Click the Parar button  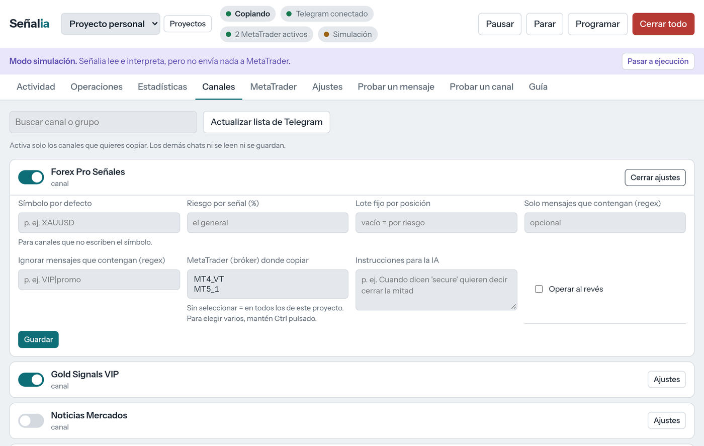(x=545, y=24)
